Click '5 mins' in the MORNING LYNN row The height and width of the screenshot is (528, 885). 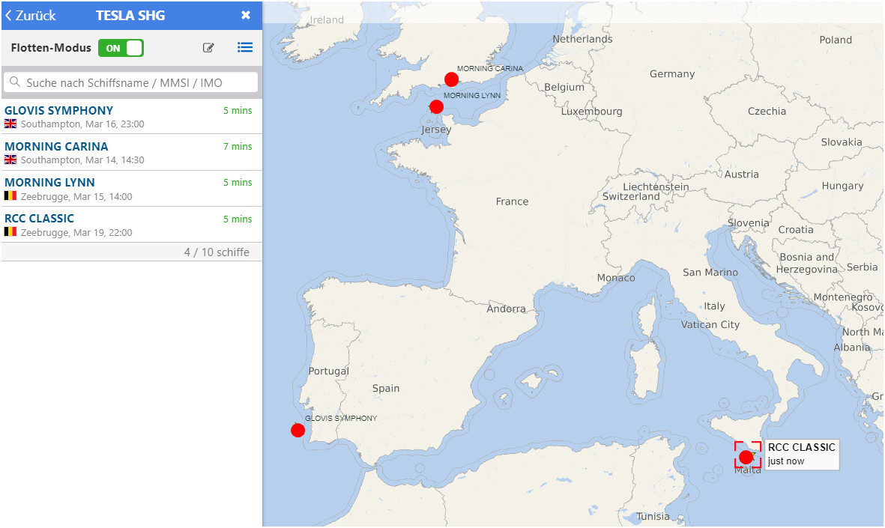tap(238, 183)
